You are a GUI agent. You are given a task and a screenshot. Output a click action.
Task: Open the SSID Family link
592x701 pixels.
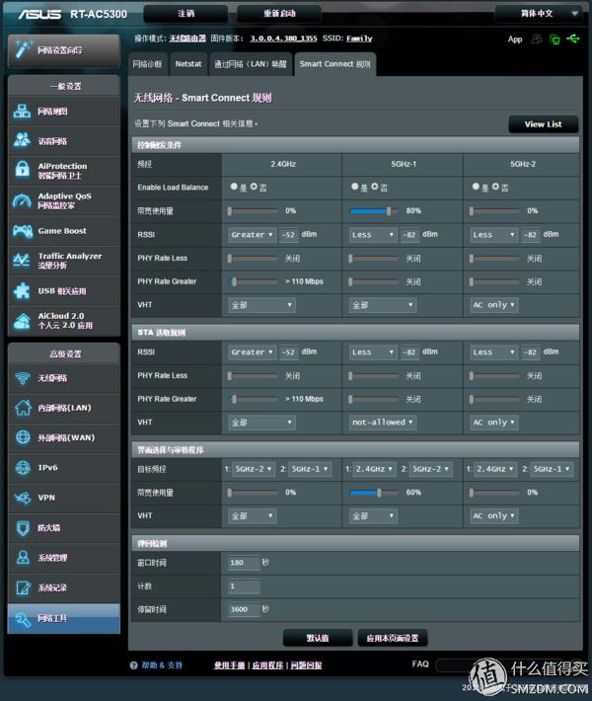click(359, 39)
